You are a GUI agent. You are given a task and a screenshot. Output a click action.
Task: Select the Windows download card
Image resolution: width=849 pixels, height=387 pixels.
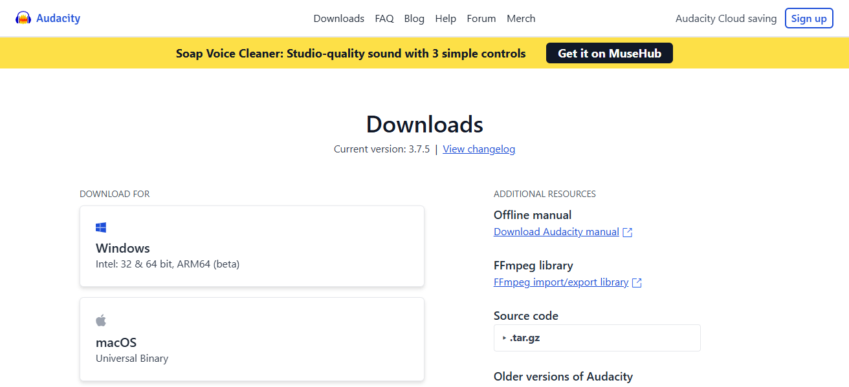click(x=252, y=246)
